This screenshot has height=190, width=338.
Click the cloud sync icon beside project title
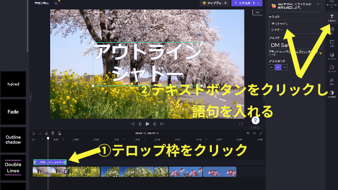[x=56, y=3]
